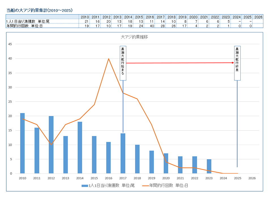The height and width of the screenshot is (202, 269).
Task: Click the 黒潮大蛇行終息 annotation box
Action: tap(237, 63)
